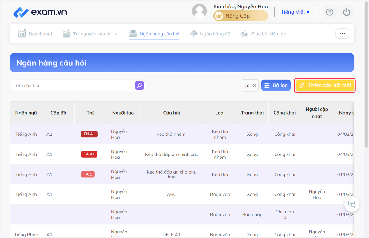This screenshot has height=238, width=369.
Task: Click the Ngôn ngữ column header
Action: [x=26, y=113]
